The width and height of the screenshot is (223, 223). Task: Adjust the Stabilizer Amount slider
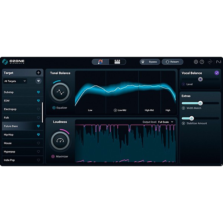(192, 118)
